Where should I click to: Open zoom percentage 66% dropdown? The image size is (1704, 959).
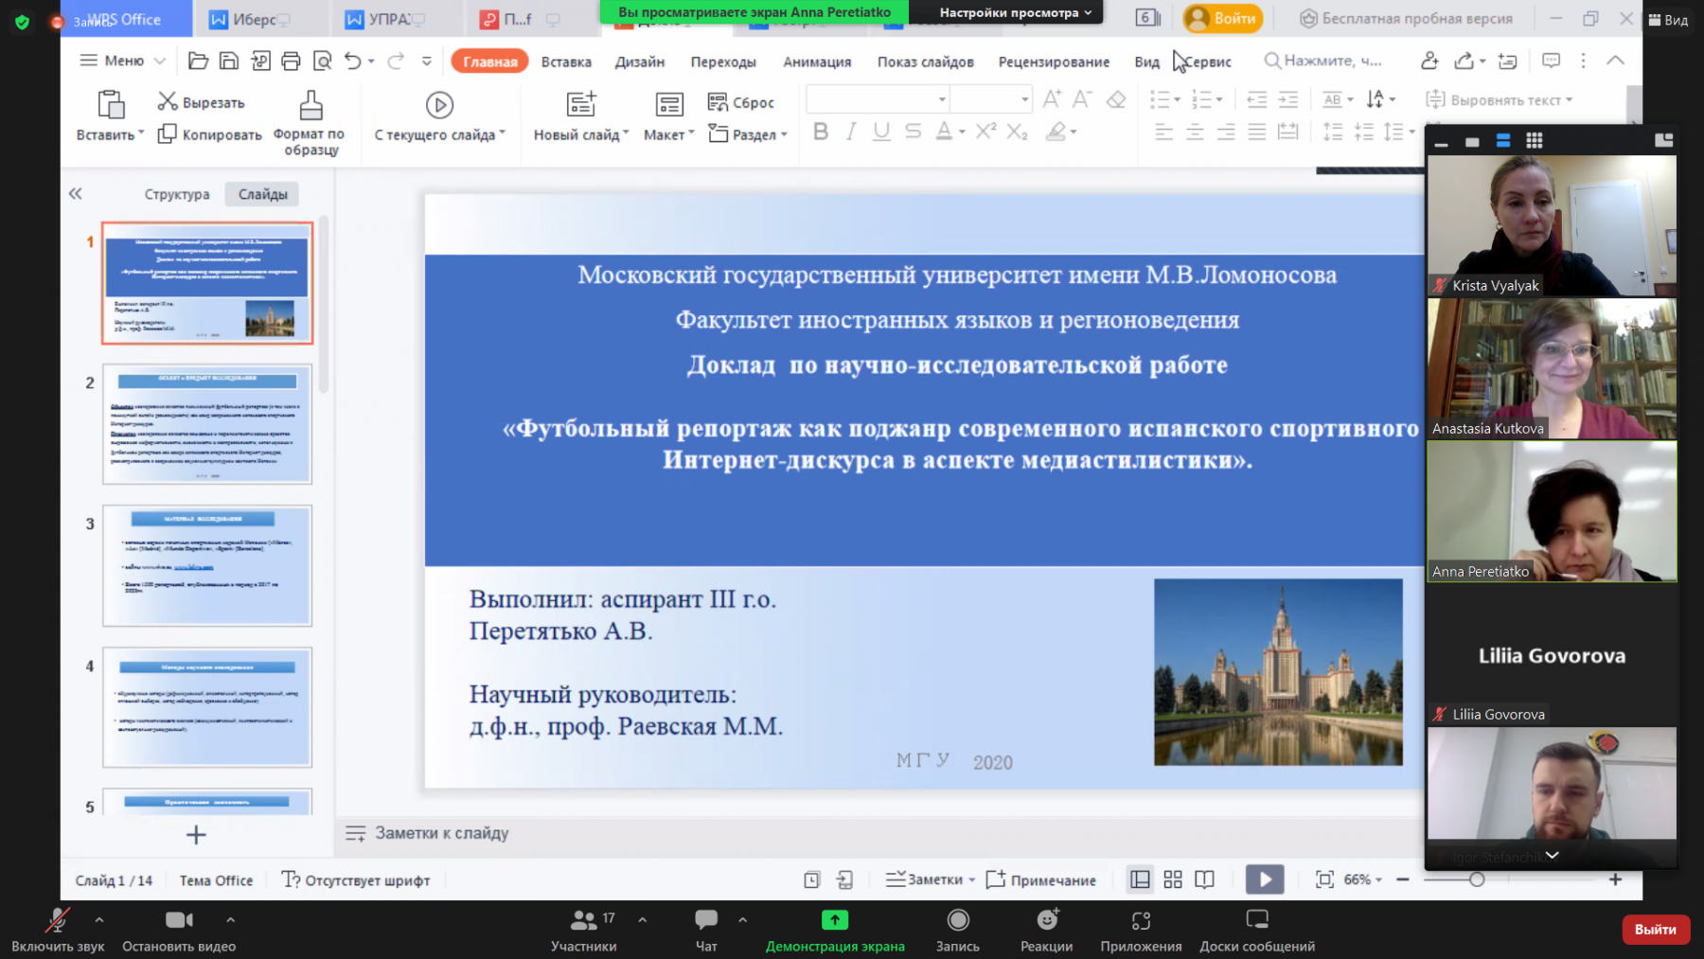point(1363,879)
